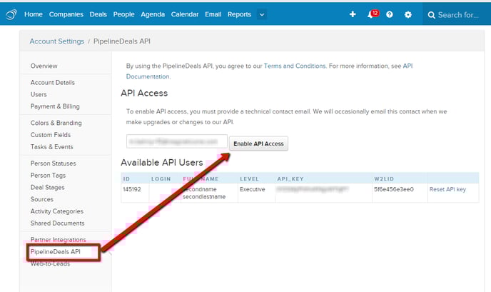Screen dimensions: 491x292
Task: Open Agenda in top navigation
Action: [x=153, y=14]
